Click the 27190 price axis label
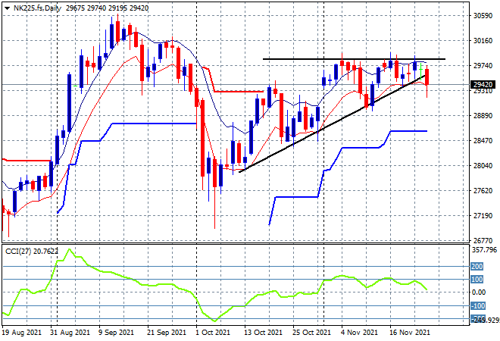The height and width of the screenshot is (341, 500). tap(483, 216)
